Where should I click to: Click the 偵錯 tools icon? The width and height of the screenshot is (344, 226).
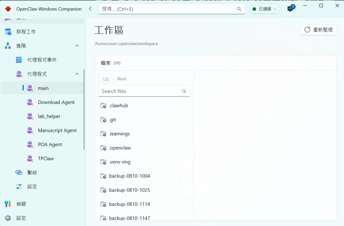pos(8,204)
